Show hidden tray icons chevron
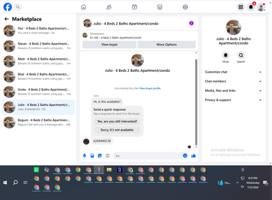This screenshot has width=272, height=200. 237,183
